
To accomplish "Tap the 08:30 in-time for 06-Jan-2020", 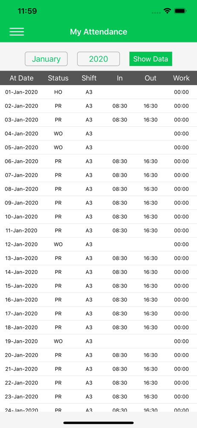I will [120, 161].
